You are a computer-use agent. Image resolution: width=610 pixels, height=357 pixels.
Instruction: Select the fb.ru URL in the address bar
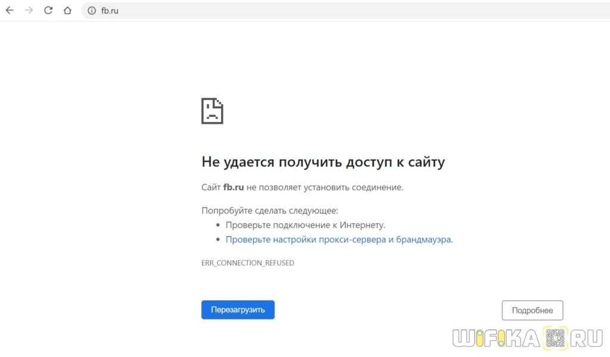pos(110,11)
